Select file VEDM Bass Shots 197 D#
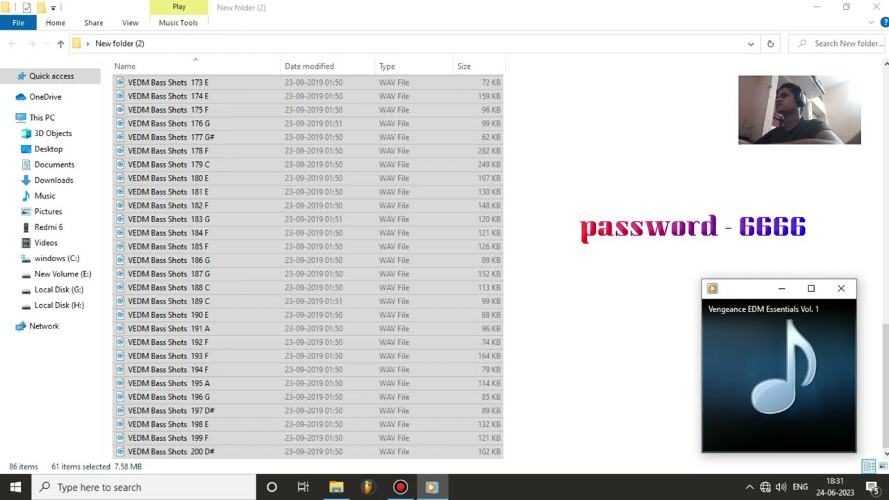The height and width of the screenshot is (500, 889). point(308,411)
